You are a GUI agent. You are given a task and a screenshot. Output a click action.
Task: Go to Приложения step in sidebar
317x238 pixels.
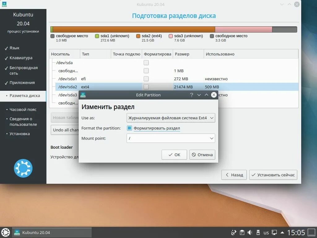coord(22,82)
